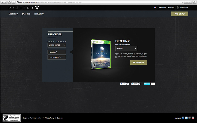Click the Facebook Like button
Viewport: 197px width, 123px height.
click(123, 84)
